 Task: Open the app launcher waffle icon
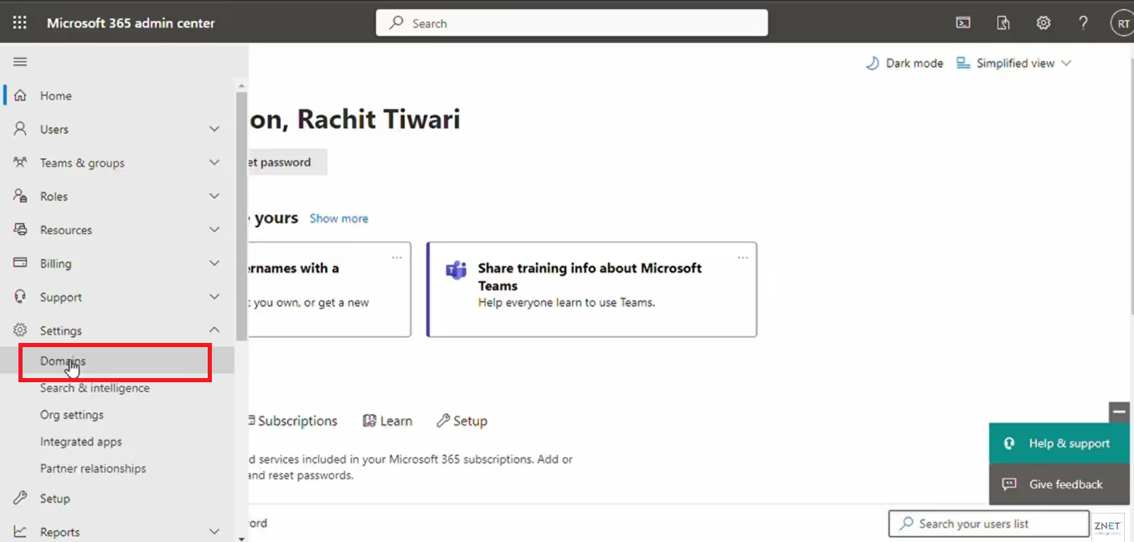pos(19,23)
